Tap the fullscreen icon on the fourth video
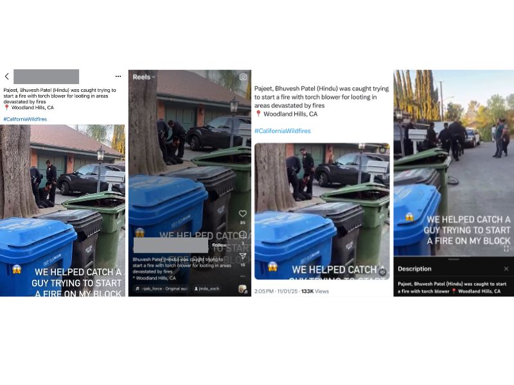Image resolution: width=514 pixels, height=385 pixels. (x=506, y=249)
